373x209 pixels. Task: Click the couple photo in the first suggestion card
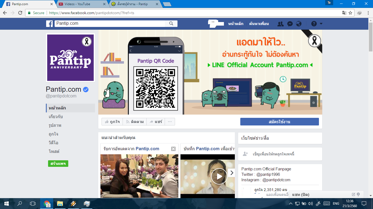pos(139,176)
